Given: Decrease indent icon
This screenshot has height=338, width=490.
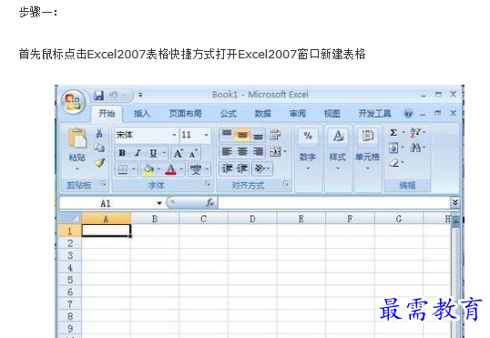Looking at the screenshot, I should [227, 169].
